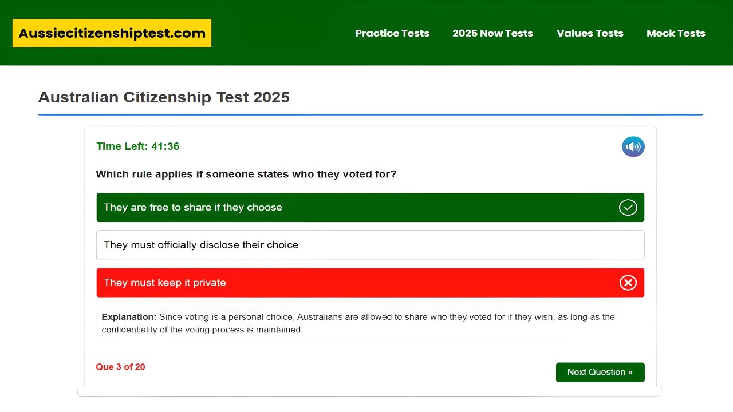The width and height of the screenshot is (733, 412).
Task: Navigate to Mock Tests
Action: pos(676,33)
